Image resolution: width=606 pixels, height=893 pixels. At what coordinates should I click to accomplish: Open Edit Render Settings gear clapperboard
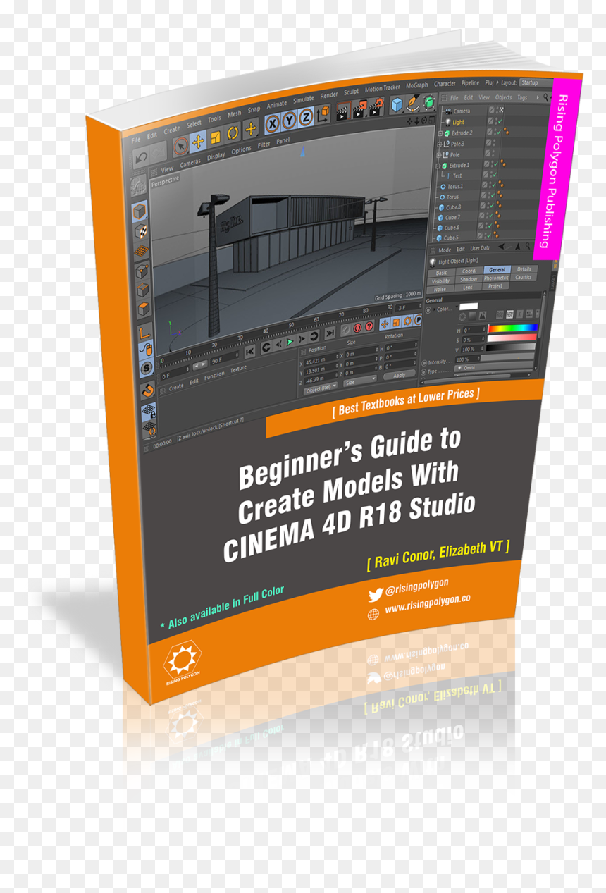coord(377,106)
